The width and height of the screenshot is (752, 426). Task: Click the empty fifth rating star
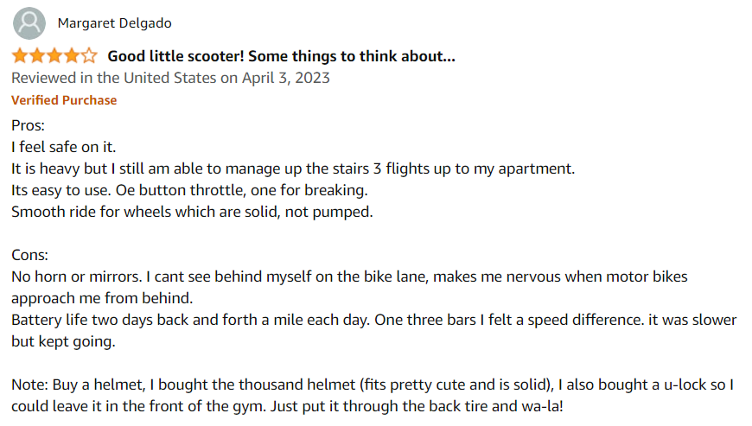(x=89, y=56)
